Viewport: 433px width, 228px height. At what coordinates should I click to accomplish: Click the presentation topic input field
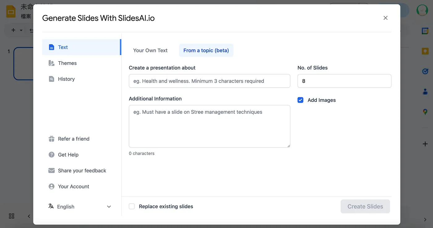pos(209,81)
